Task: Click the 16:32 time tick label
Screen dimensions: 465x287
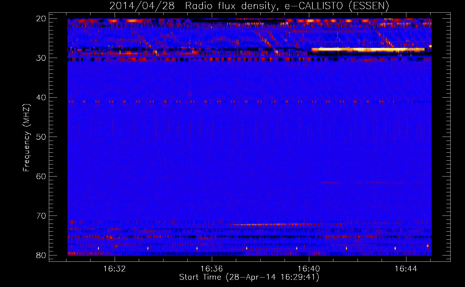Action: point(115,269)
